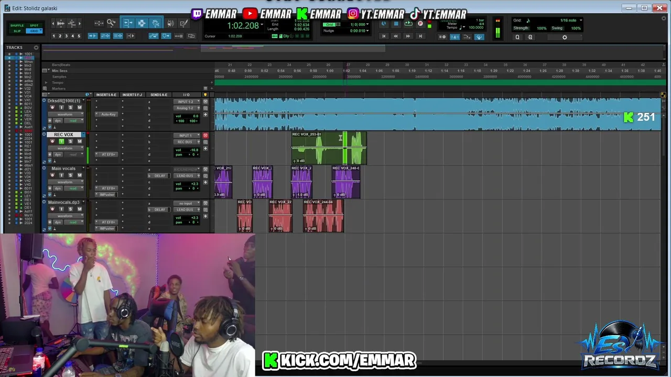
Task: Toggle Link Track and Edit Selection
Action: point(118,36)
